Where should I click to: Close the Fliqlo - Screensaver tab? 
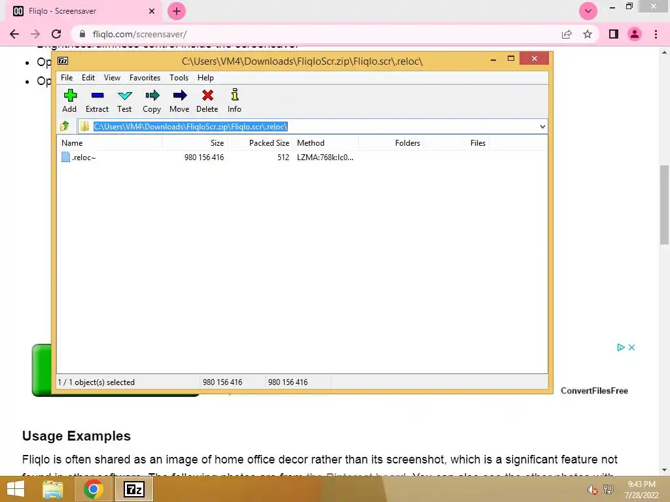click(152, 11)
